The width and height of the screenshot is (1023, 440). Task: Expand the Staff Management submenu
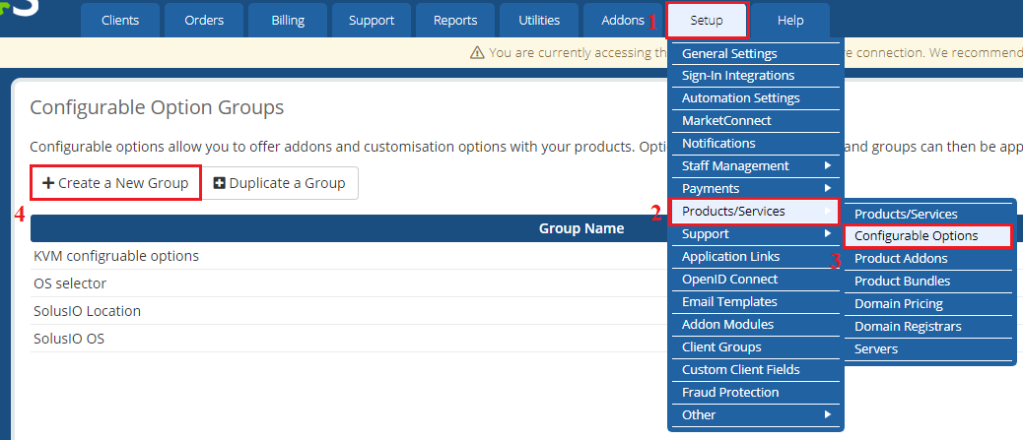[x=828, y=165]
